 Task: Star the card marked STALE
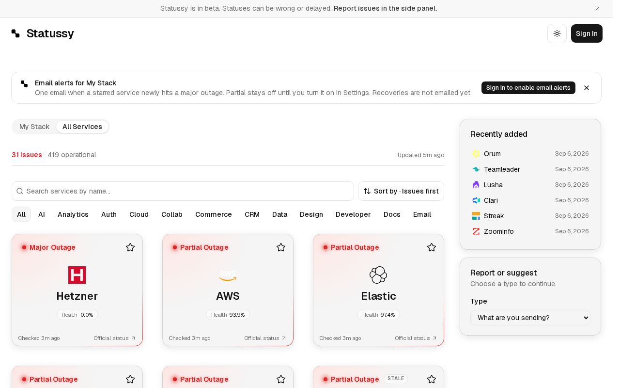432,379
